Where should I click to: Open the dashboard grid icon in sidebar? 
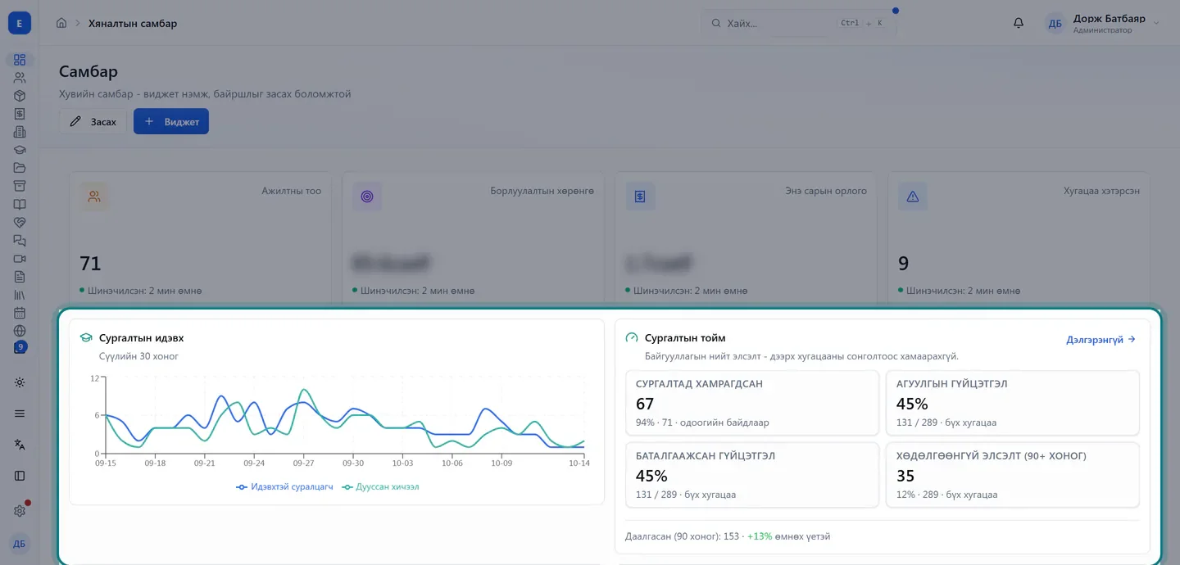pyautogui.click(x=20, y=60)
